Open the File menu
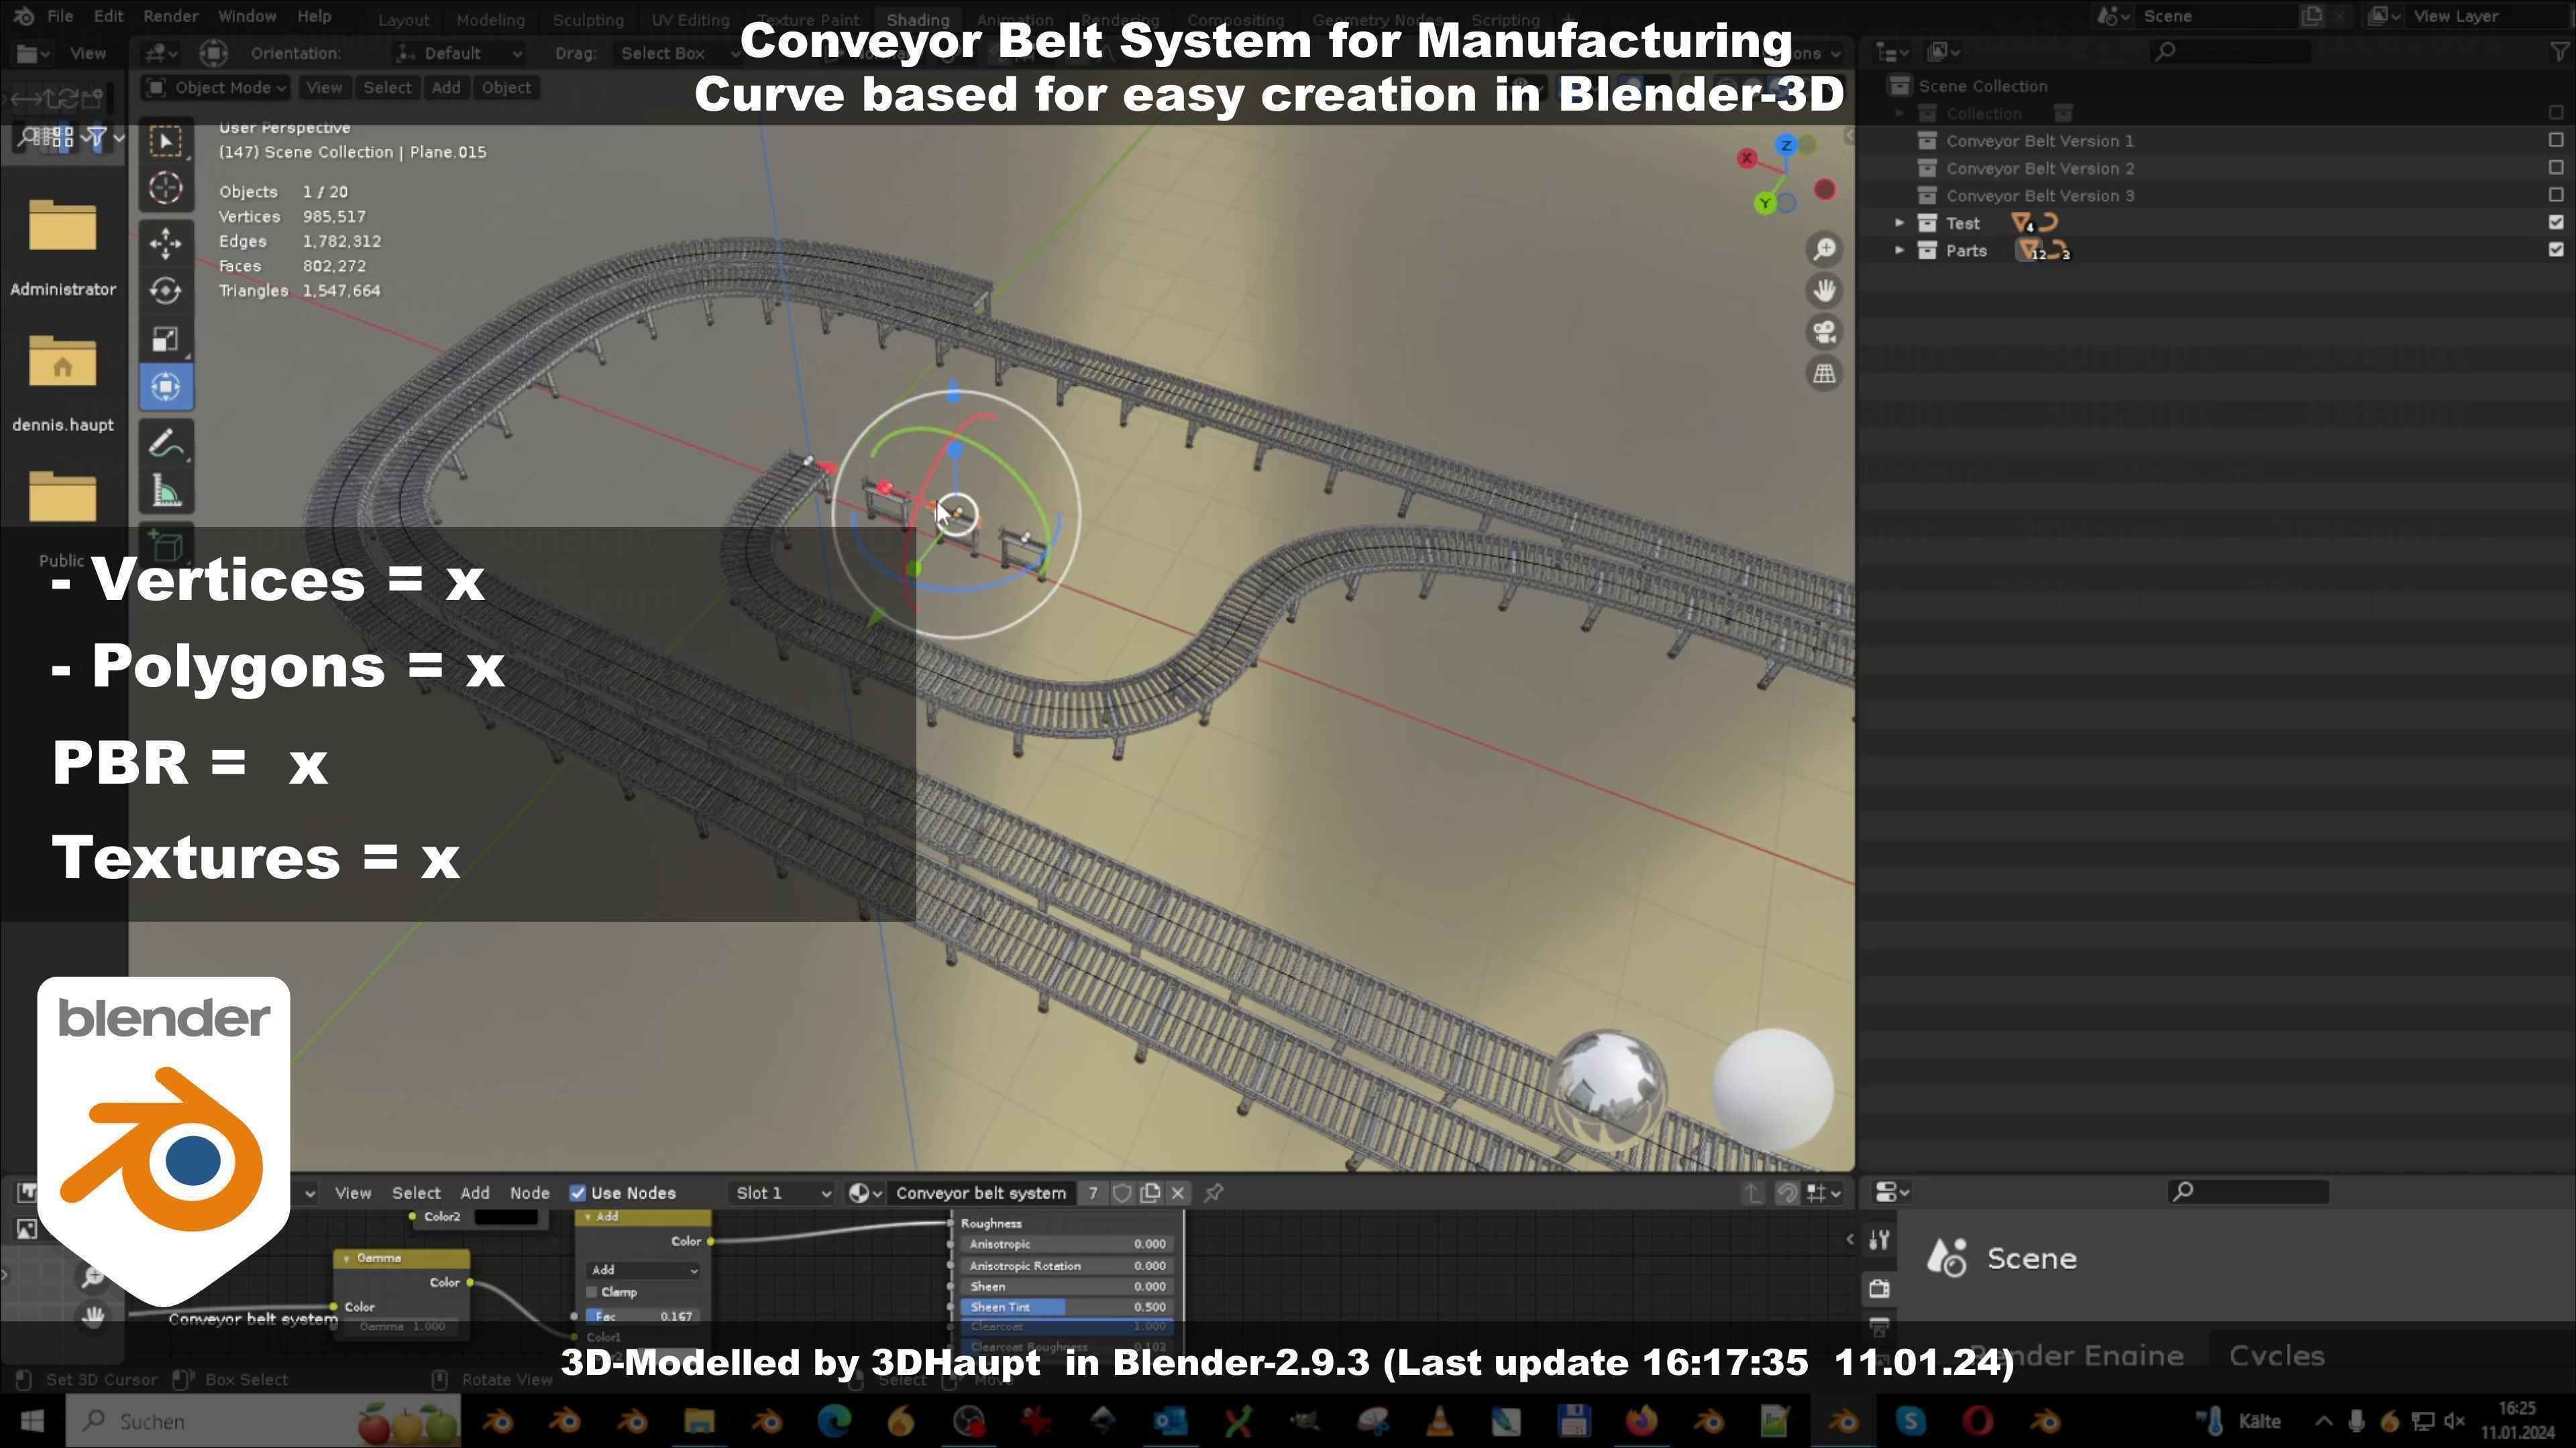Image resolution: width=2576 pixels, height=1448 pixels. point(60,16)
